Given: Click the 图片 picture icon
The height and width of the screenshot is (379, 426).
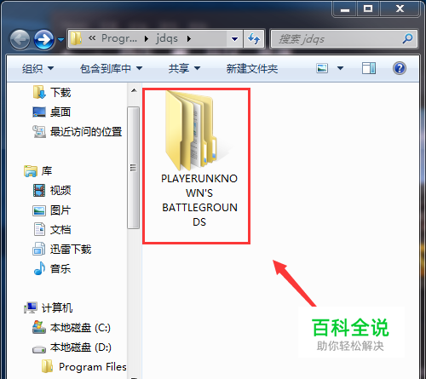Looking at the screenshot, I should [39, 210].
